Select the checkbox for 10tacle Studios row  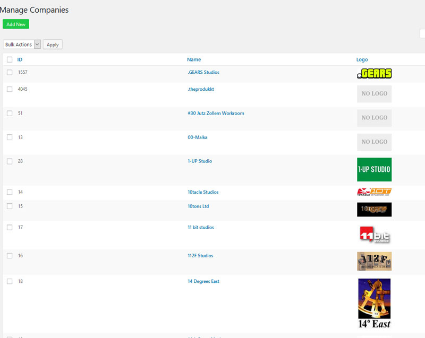click(x=10, y=192)
